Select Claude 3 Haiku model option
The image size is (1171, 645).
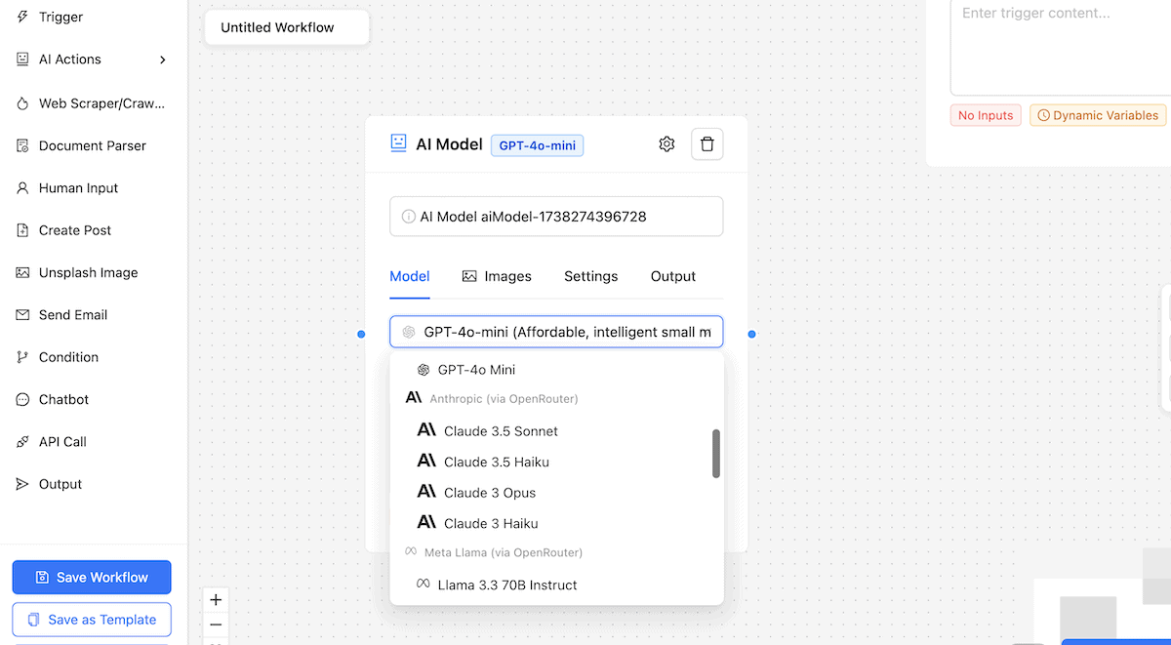(x=556, y=523)
